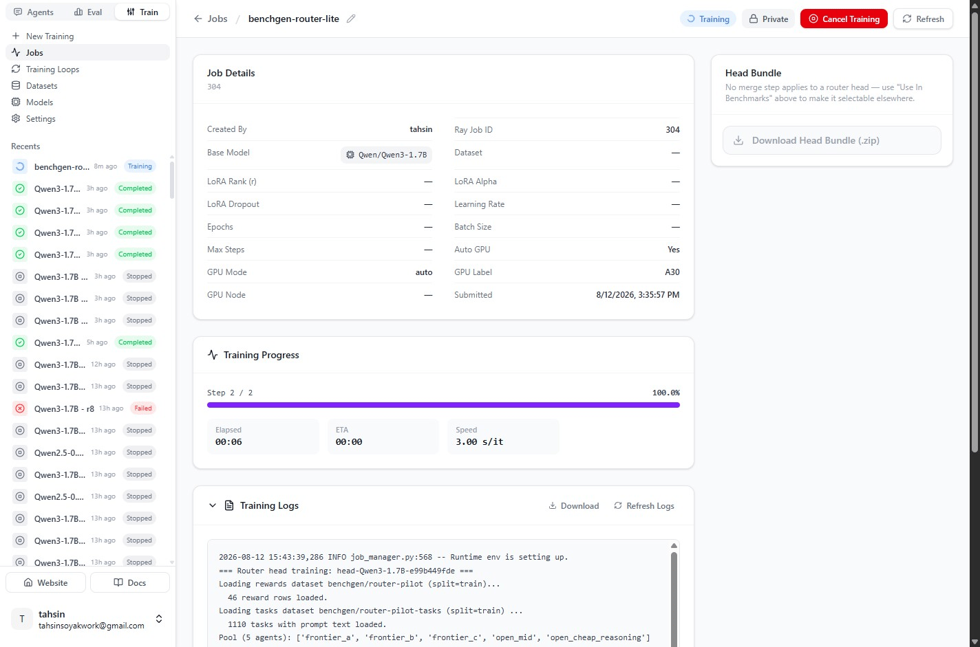Click the Training Progress pulse icon
Viewport: 980px width, 647px height.
click(x=213, y=355)
